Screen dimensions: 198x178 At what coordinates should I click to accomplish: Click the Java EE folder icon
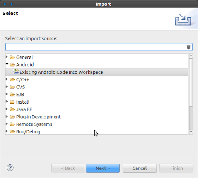(x=12, y=109)
